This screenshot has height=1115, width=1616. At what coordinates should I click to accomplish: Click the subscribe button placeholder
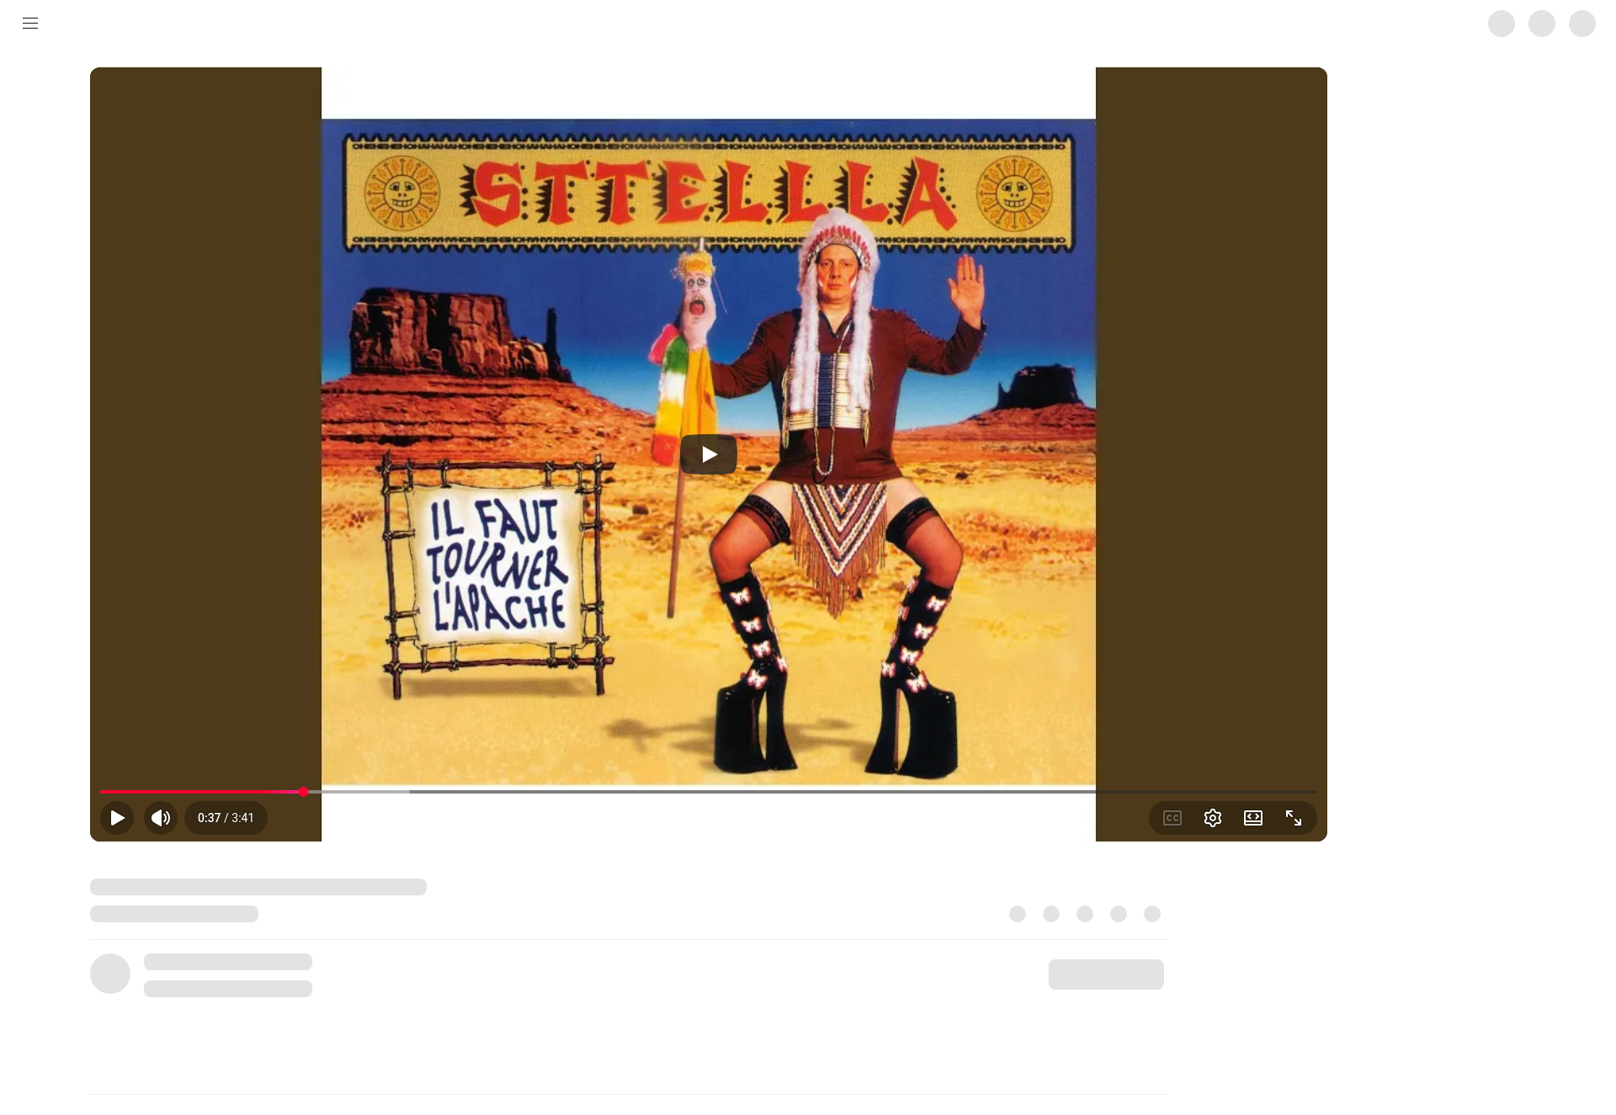coord(1106,974)
